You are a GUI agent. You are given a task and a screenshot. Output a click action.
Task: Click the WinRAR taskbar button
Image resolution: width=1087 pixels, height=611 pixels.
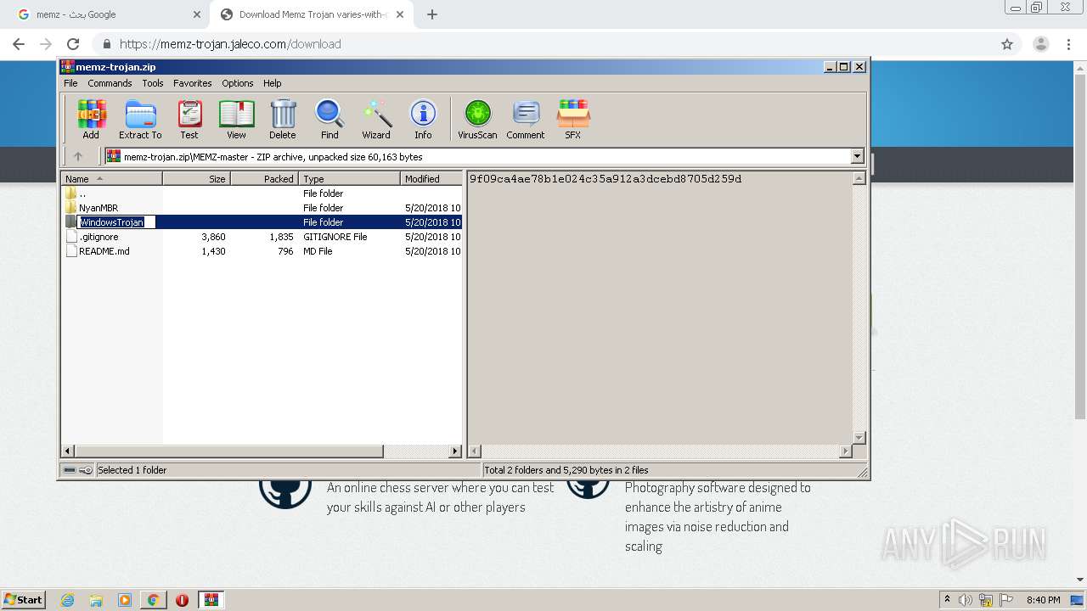pyautogui.click(x=211, y=600)
